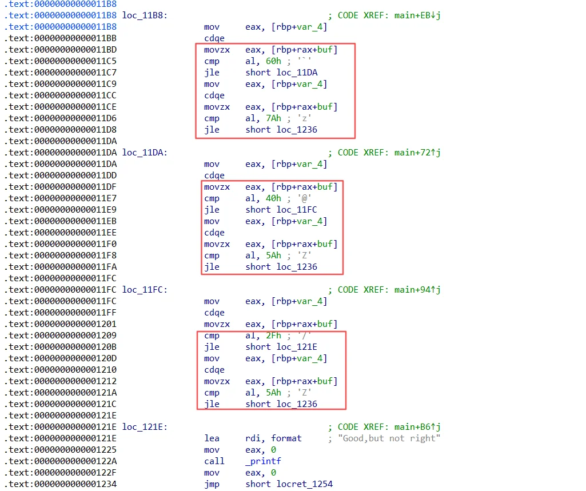Click the format operand in lea rdi
This screenshot has height=491, width=586.
pyautogui.click(x=286, y=438)
